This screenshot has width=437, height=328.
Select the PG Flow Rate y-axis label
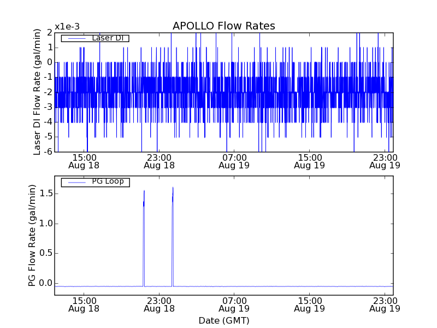(32, 236)
